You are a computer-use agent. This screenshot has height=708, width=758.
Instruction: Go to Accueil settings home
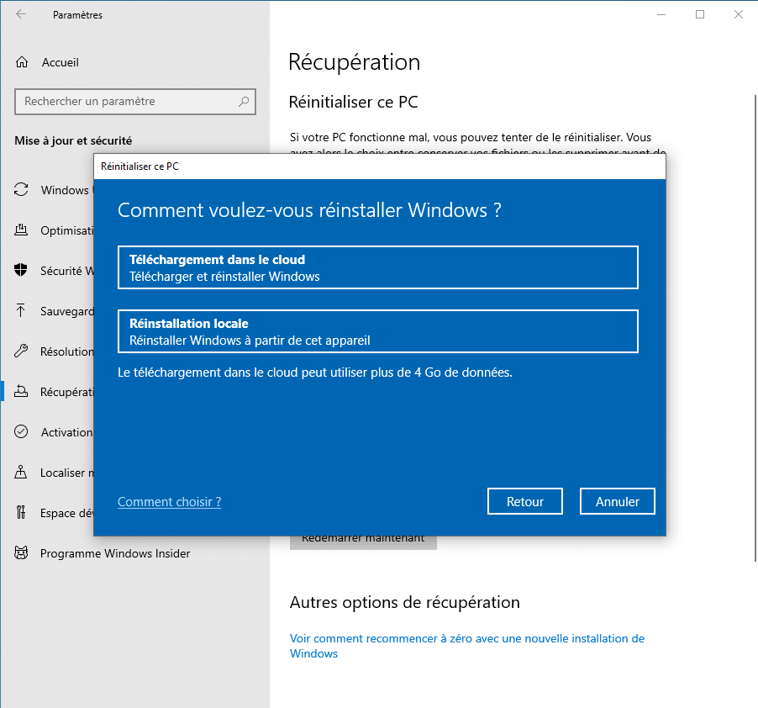tap(60, 62)
